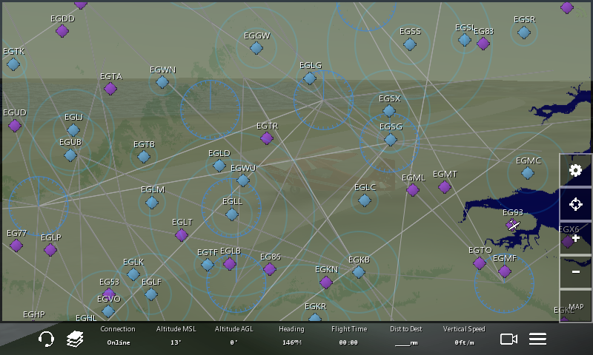
Task: Select EGTB airport marker
Action: [x=144, y=157]
